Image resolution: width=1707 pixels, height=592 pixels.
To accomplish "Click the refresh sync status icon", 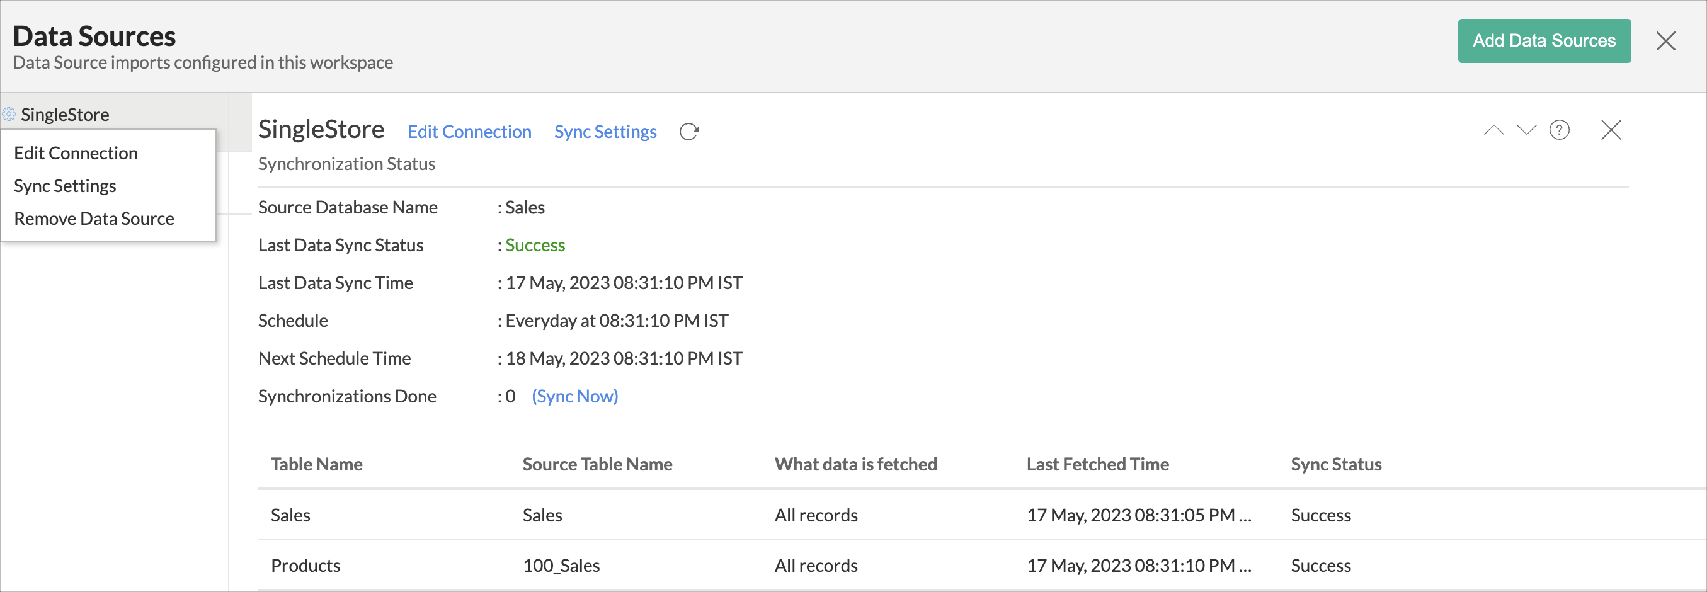I will click(689, 132).
